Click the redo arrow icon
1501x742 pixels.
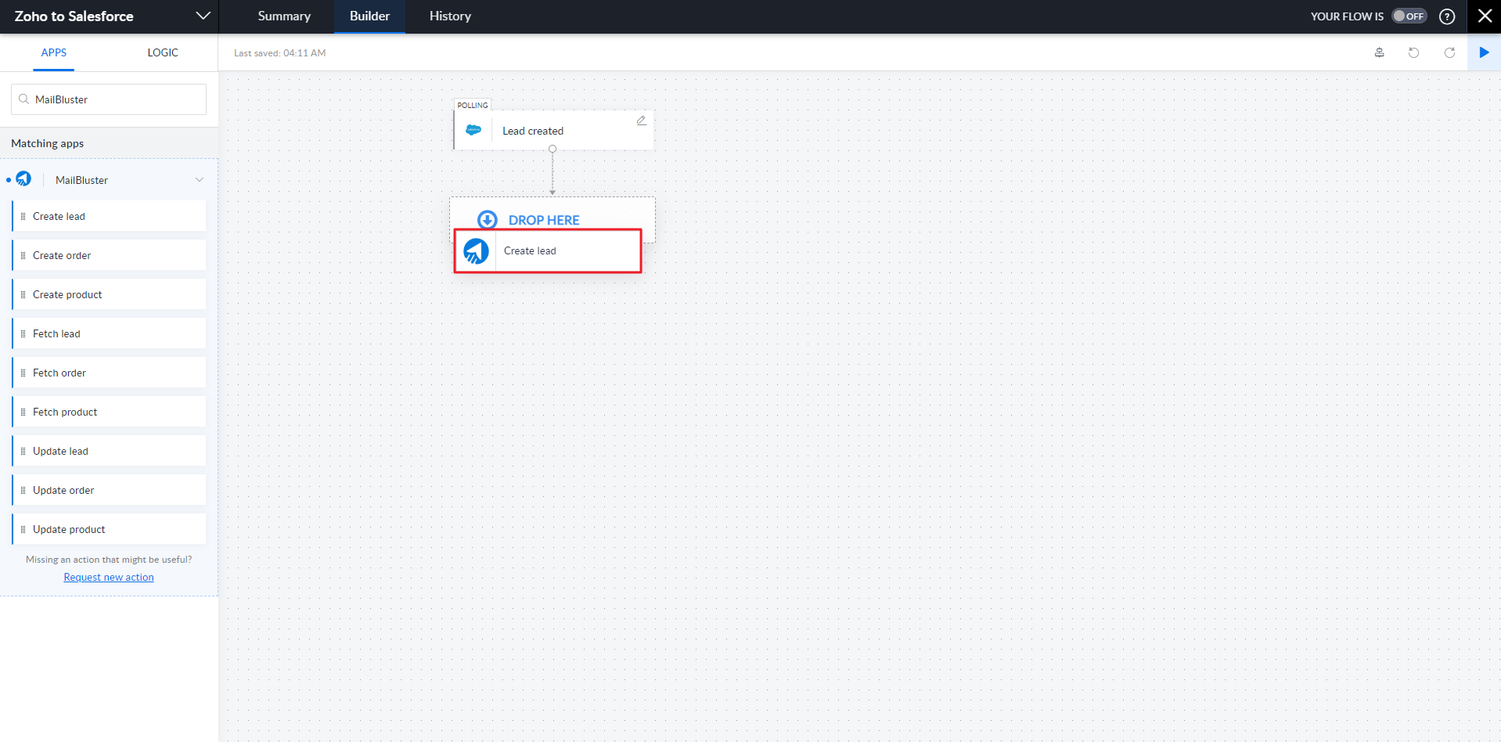pyautogui.click(x=1449, y=52)
